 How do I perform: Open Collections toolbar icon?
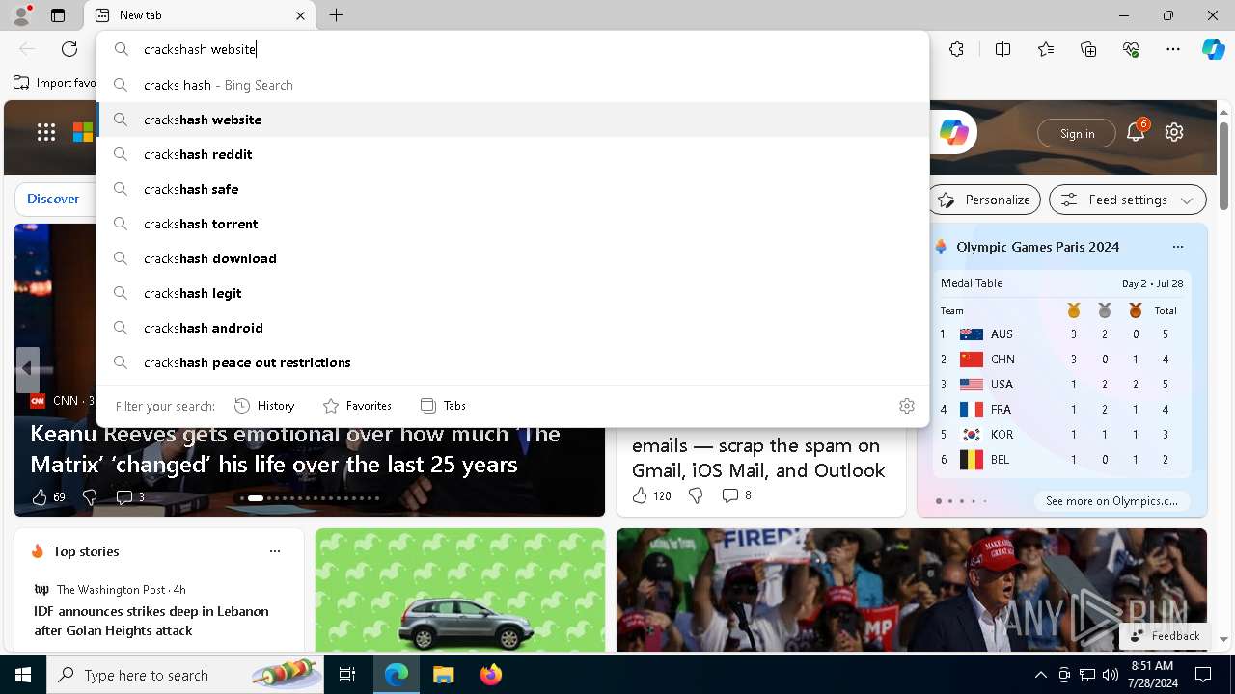click(x=1088, y=49)
